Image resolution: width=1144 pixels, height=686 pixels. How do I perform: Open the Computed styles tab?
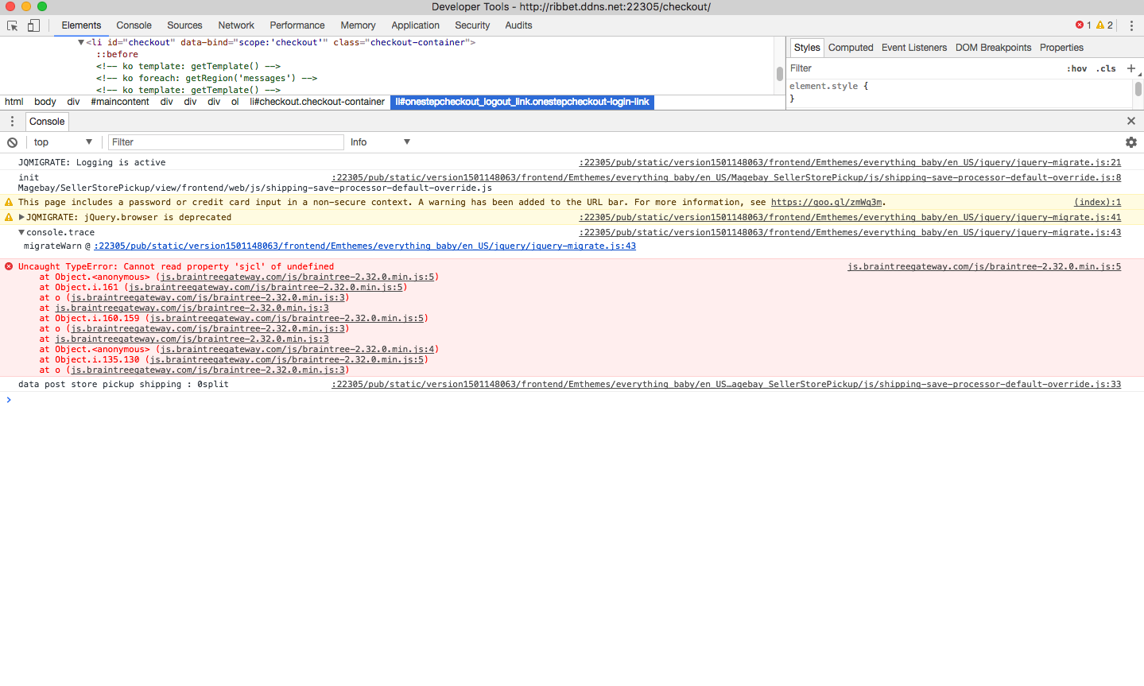[x=850, y=47]
